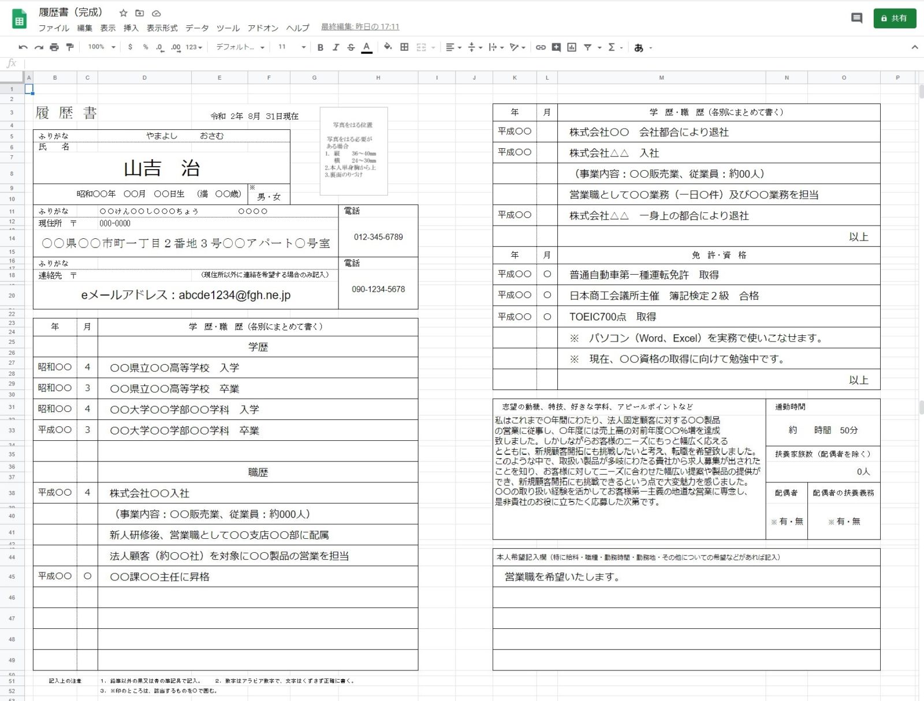The width and height of the screenshot is (924, 701).
Task: Open comment history icon
Action: click(857, 18)
